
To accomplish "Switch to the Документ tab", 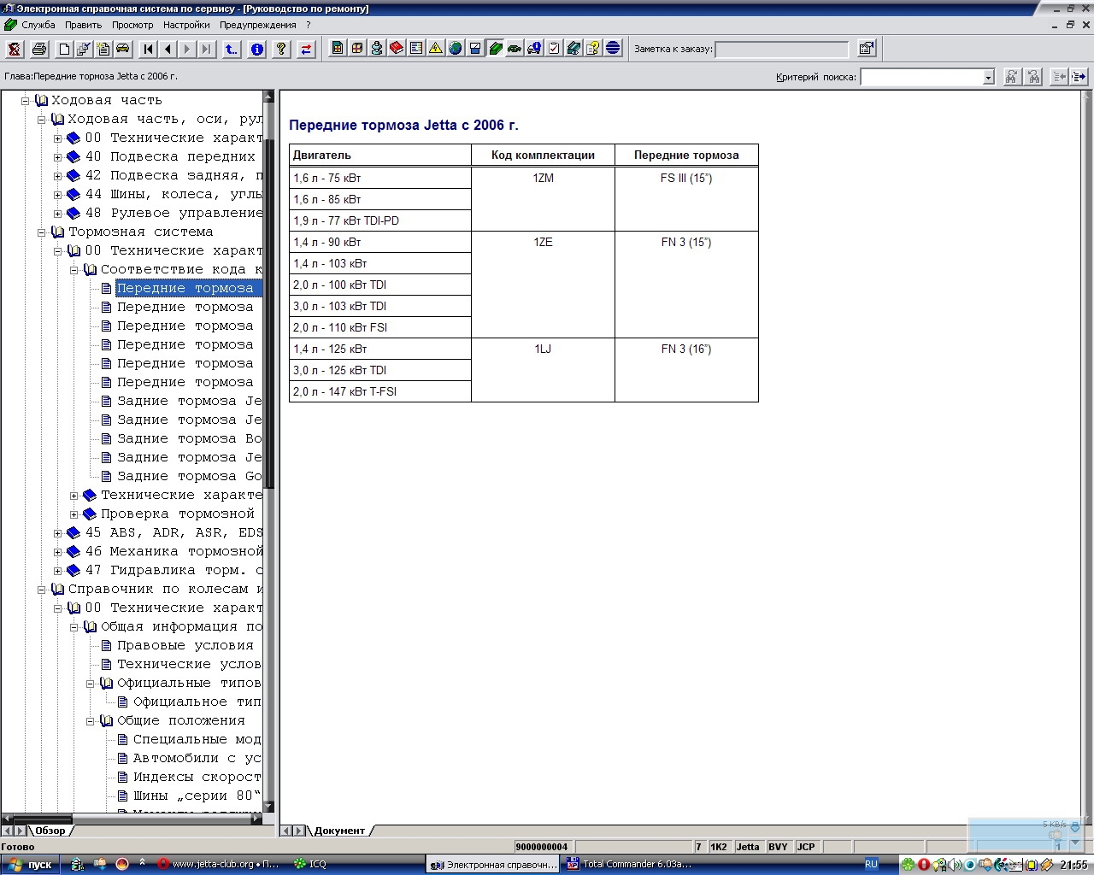I will point(339,831).
